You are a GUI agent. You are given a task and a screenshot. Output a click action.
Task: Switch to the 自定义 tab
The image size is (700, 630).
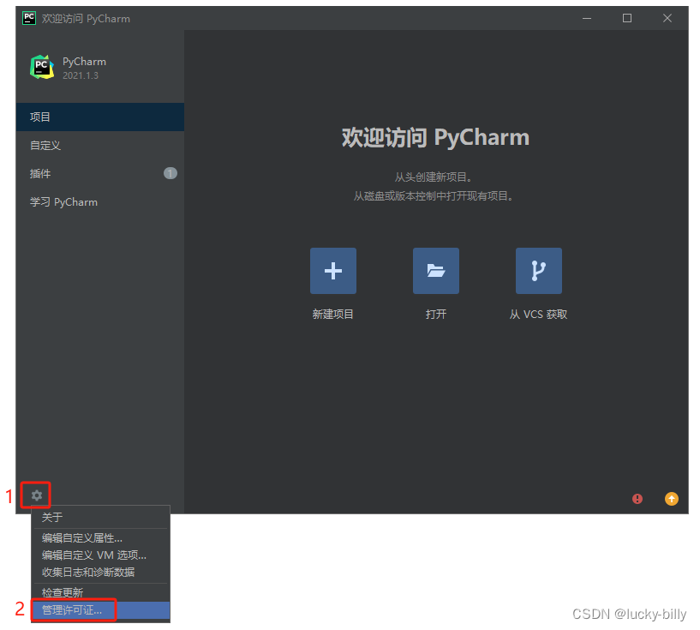pos(100,146)
